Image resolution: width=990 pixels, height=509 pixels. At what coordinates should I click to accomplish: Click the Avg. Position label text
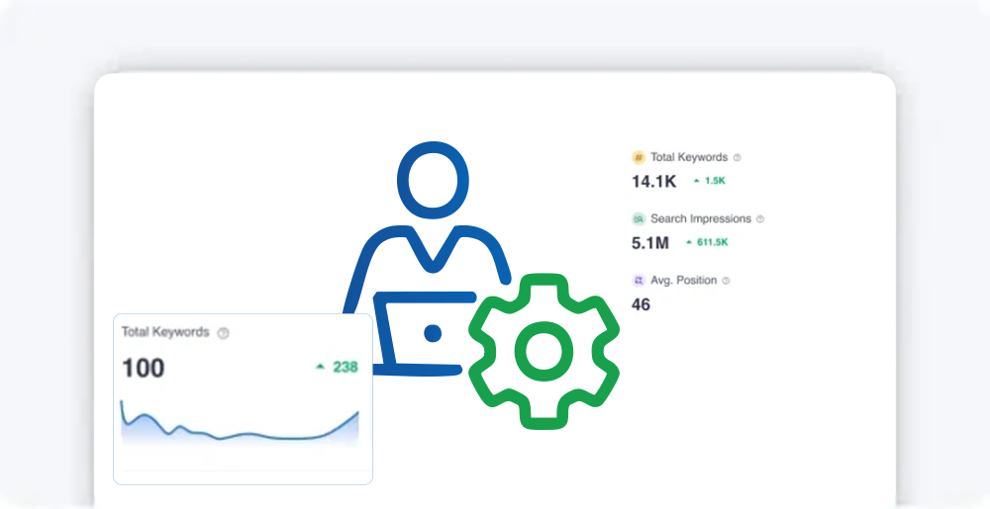683,281
